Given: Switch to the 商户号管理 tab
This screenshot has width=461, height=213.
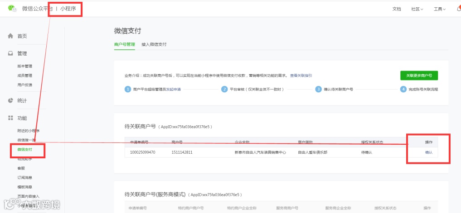Looking at the screenshot, I should click(124, 45).
